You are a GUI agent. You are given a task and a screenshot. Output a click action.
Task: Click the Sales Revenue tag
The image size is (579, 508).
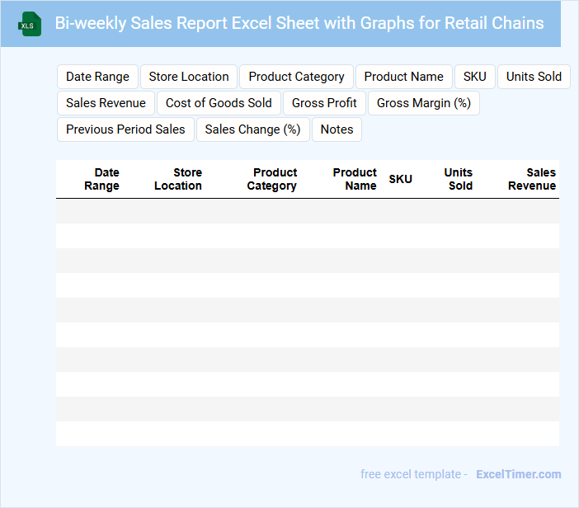tap(106, 103)
